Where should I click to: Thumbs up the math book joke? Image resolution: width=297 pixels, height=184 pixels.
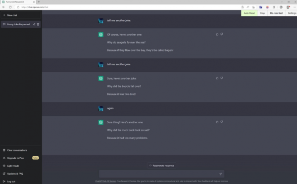click(217, 122)
